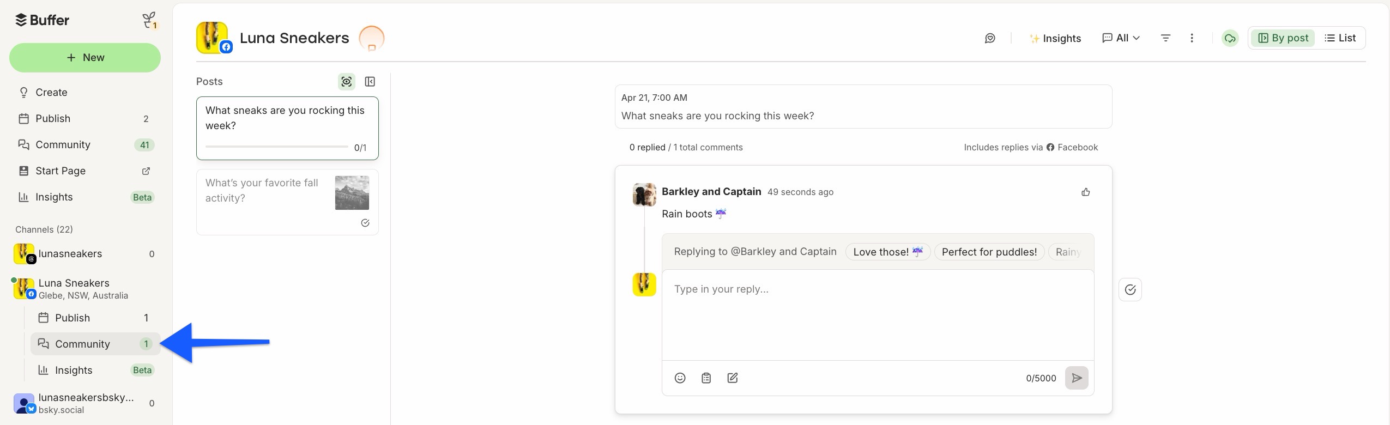Click the orange circular status icon beside Luna Sneakers

[x=372, y=38]
